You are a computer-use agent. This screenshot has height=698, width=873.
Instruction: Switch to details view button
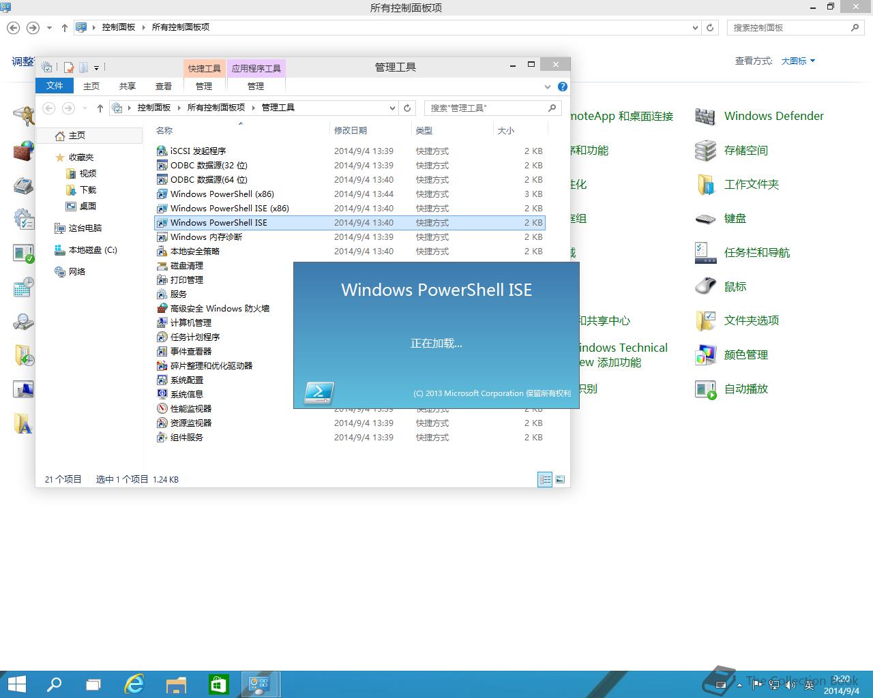pos(545,479)
